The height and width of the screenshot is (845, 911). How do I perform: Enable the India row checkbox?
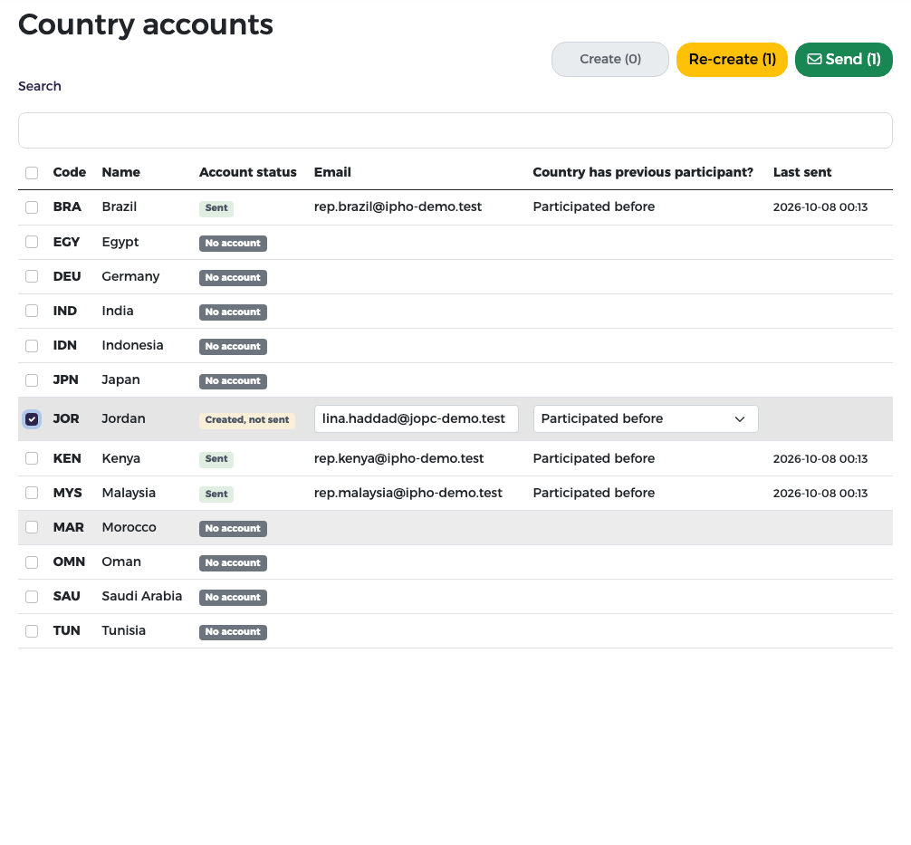click(x=32, y=311)
